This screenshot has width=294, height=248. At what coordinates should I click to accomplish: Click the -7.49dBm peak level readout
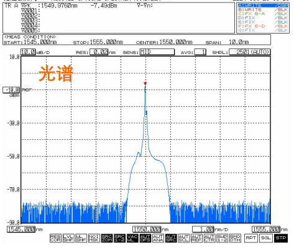(104, 6)
